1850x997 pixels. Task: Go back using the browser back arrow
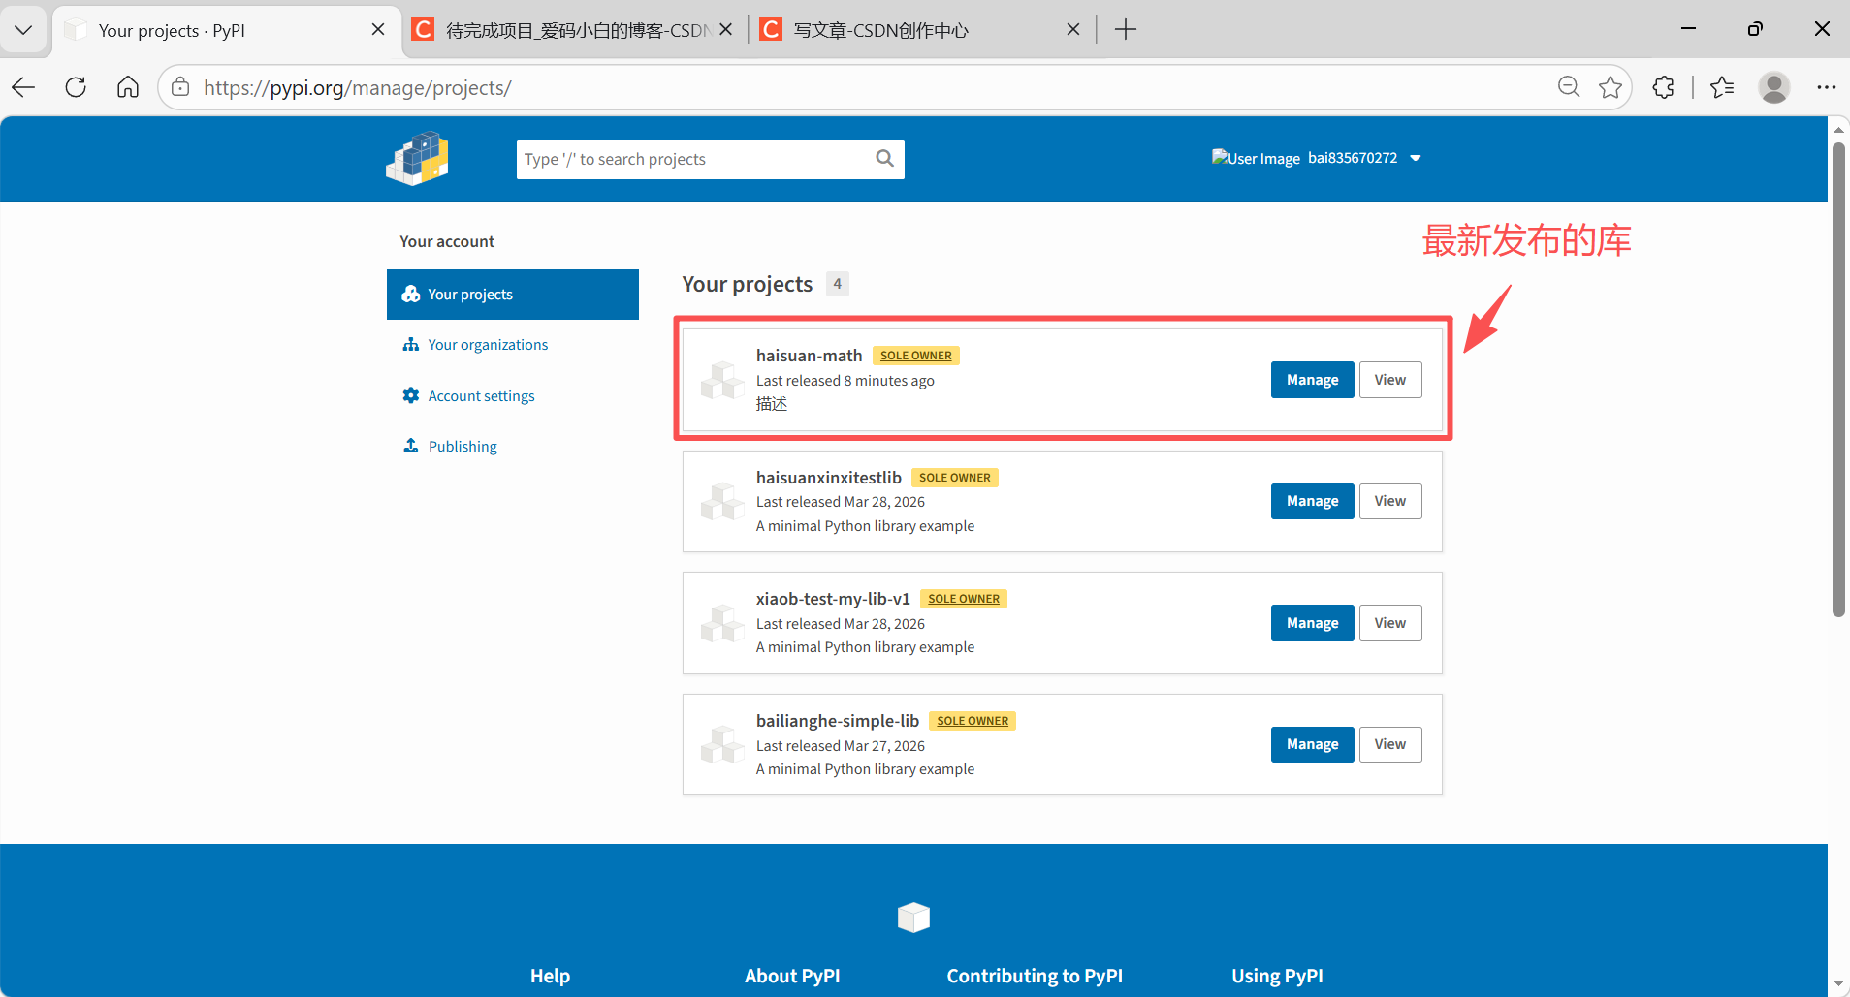(24, 87)
